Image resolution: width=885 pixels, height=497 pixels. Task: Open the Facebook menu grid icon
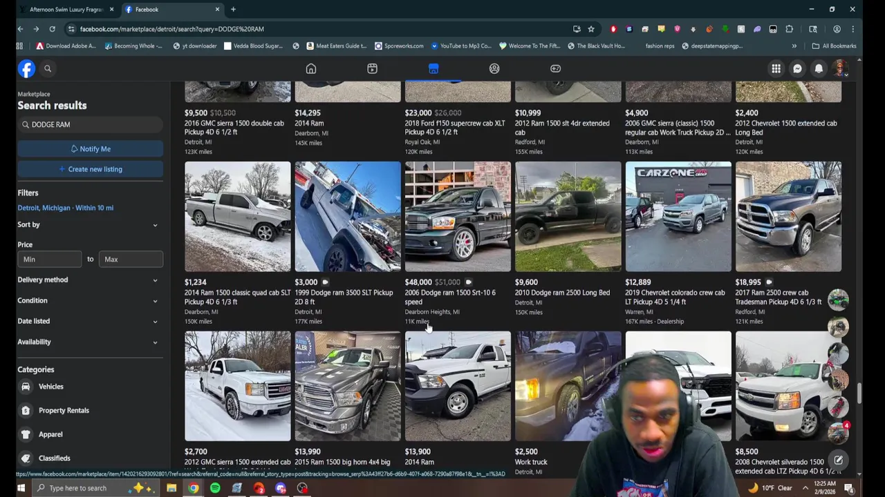point(776,68)
